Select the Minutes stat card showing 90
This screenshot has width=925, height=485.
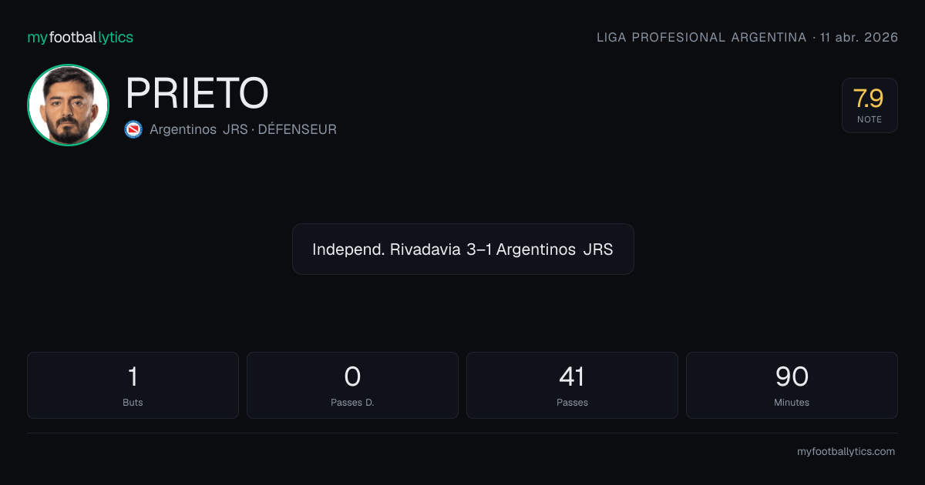click(x=792, y=385)
